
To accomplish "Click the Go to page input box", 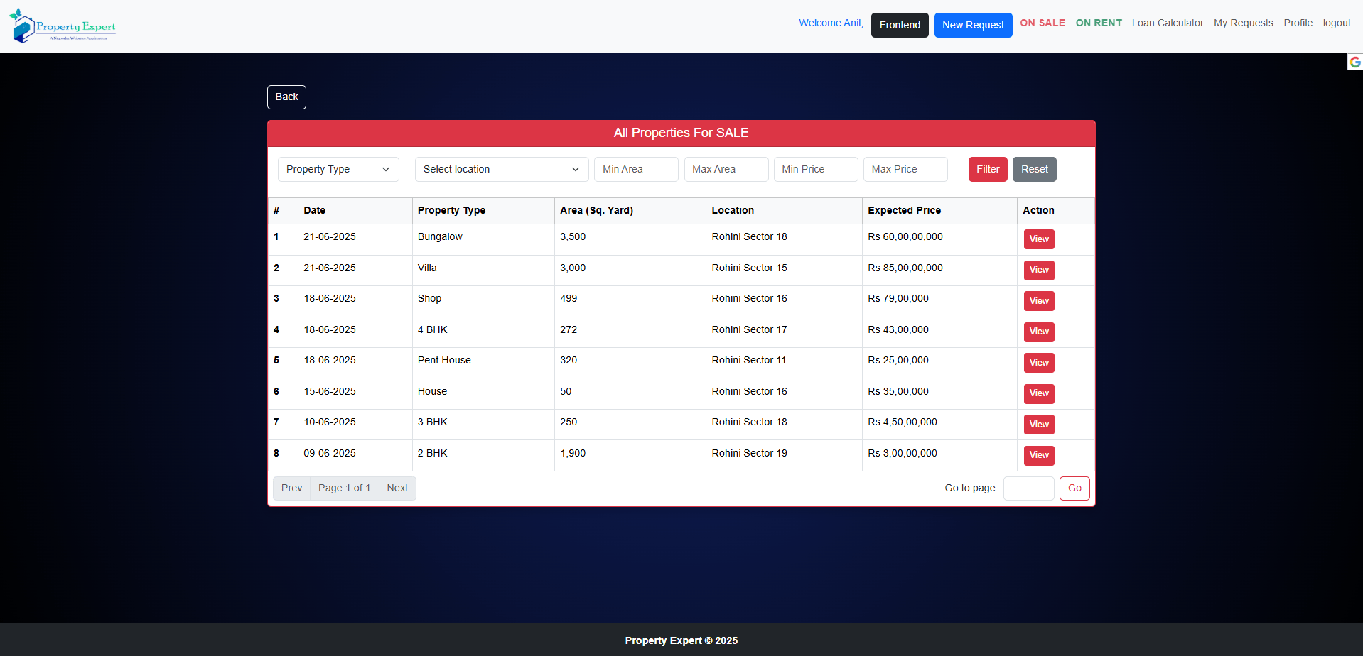I will [x=1028, y=488].
